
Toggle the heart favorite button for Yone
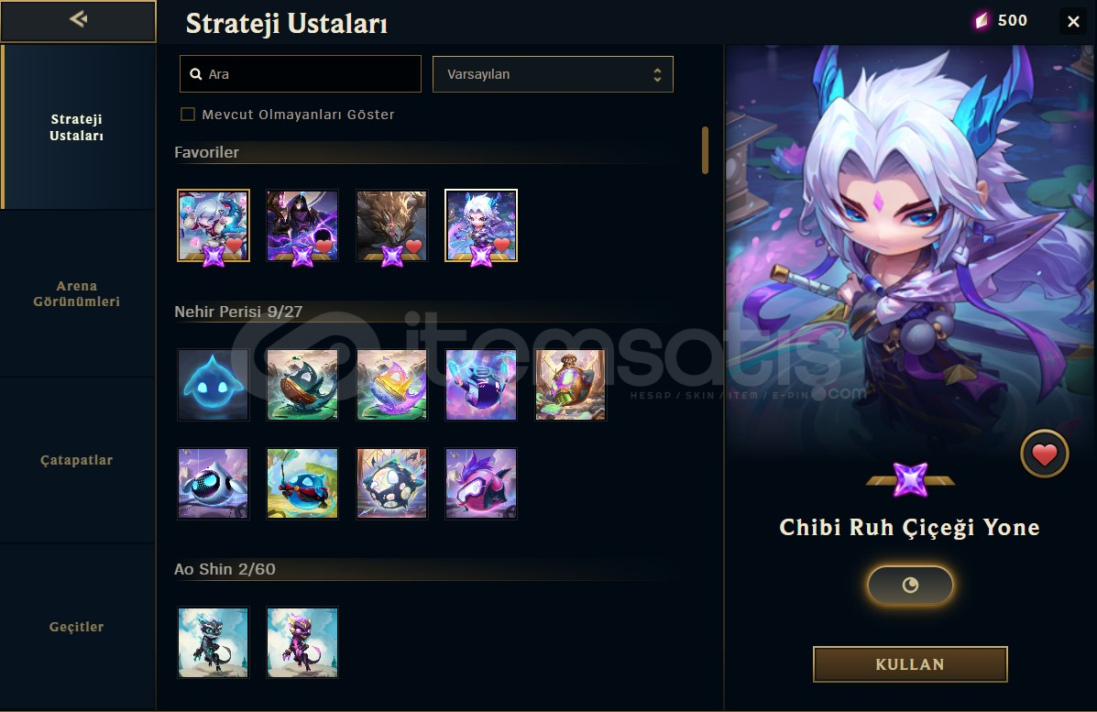pyautogui.click(x=1044, y=454)
